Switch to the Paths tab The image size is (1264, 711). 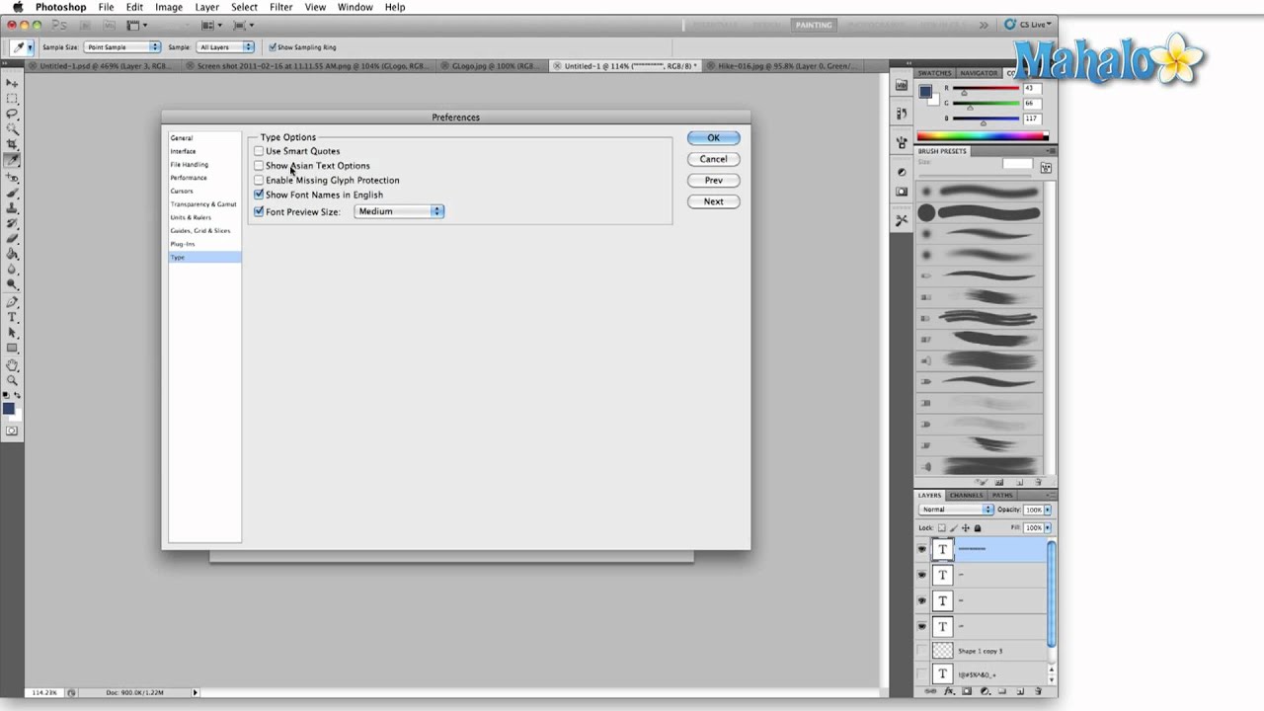[1002, 495]
